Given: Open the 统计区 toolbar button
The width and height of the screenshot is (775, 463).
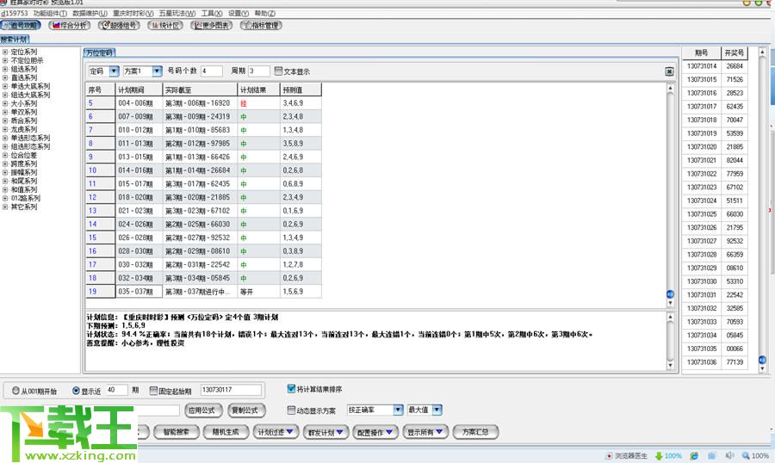Looking at the screenshot, I should tap(165, 25).
